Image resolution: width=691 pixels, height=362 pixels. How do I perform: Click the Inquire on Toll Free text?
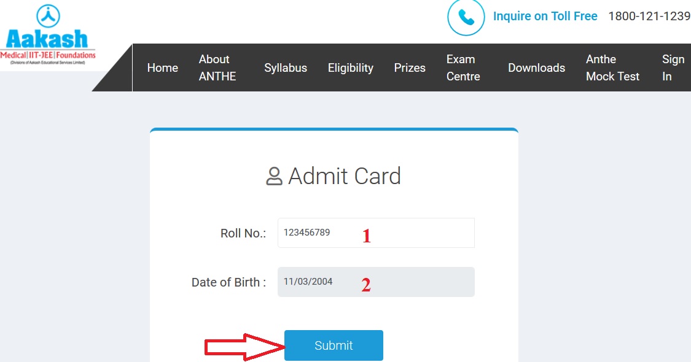click(545, 17)
